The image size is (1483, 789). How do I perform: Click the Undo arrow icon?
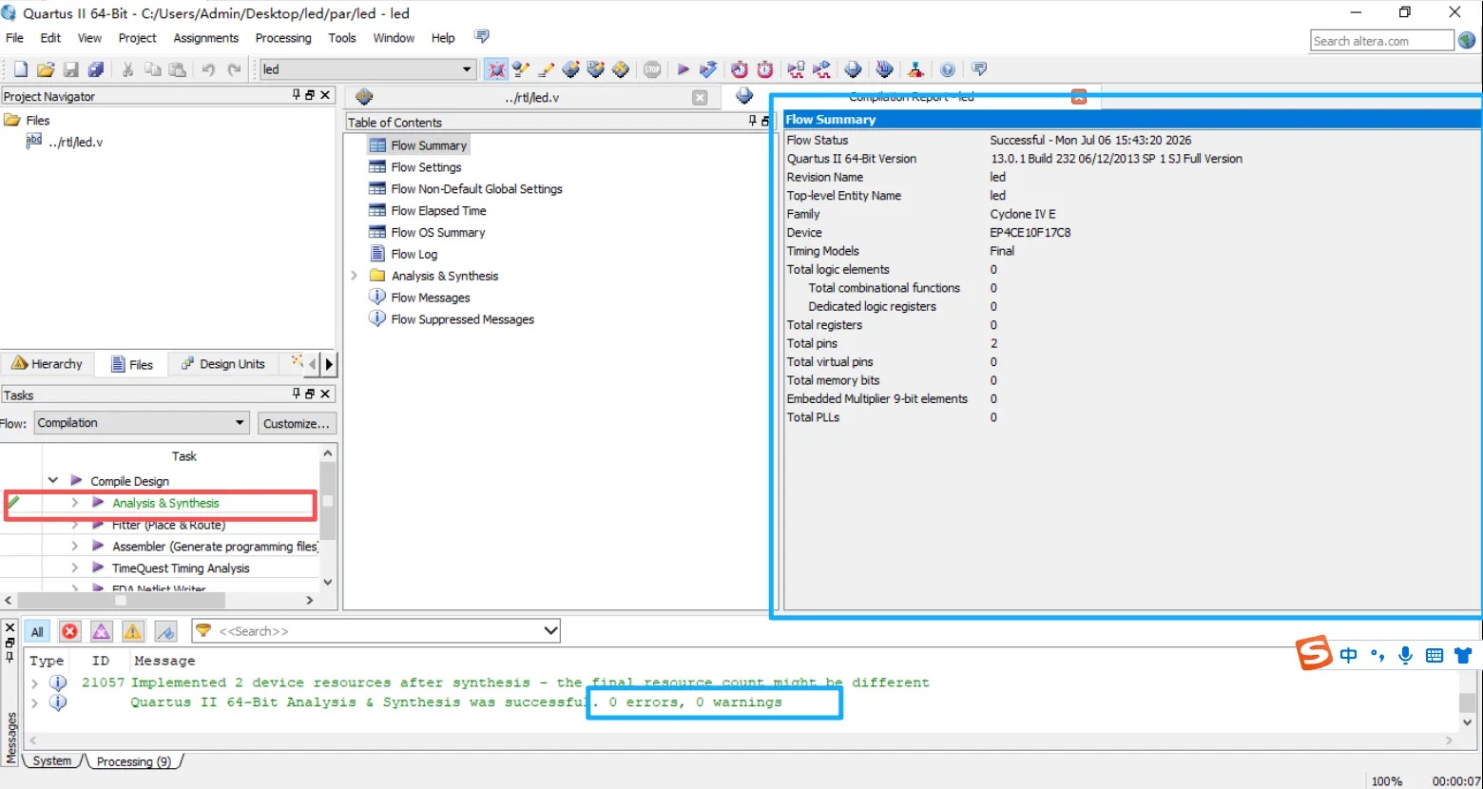pos(208,69)
